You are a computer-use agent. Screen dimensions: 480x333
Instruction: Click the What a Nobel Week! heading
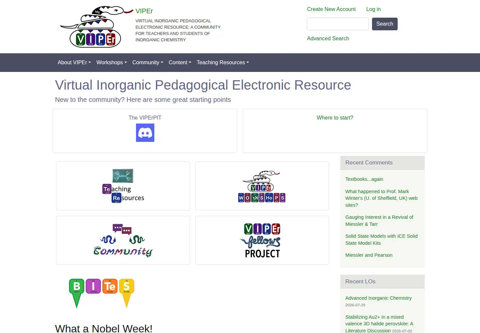[x=104, y=328]
